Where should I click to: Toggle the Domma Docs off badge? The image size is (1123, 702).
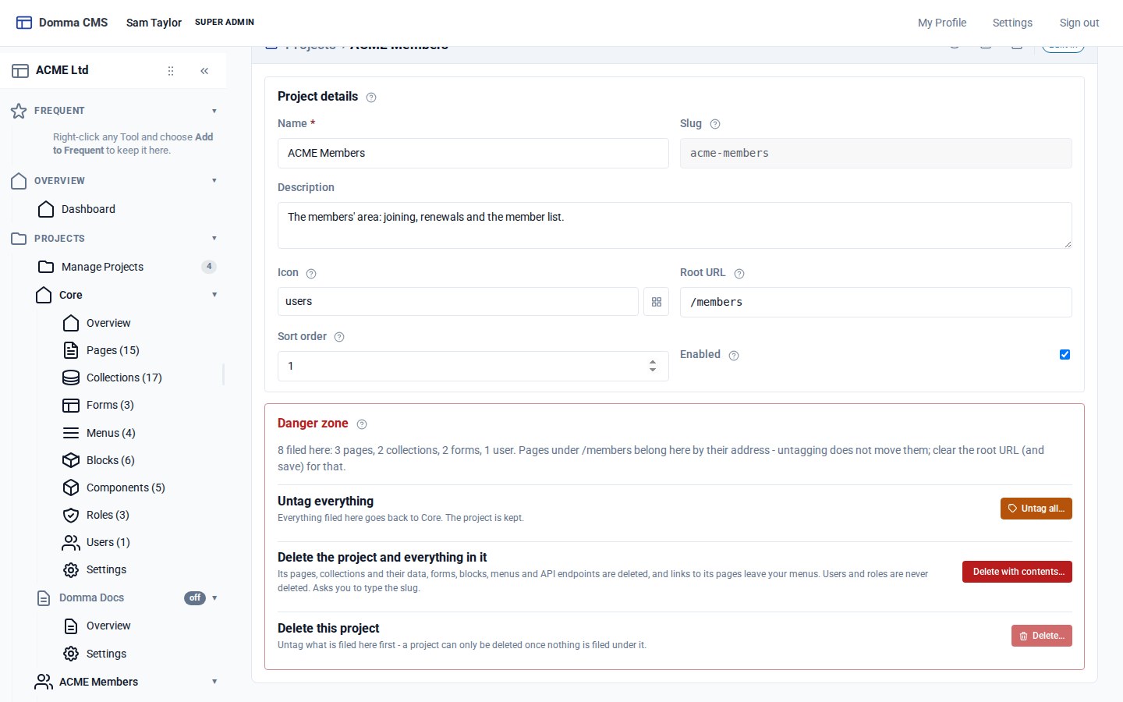[x=195, y=598]
